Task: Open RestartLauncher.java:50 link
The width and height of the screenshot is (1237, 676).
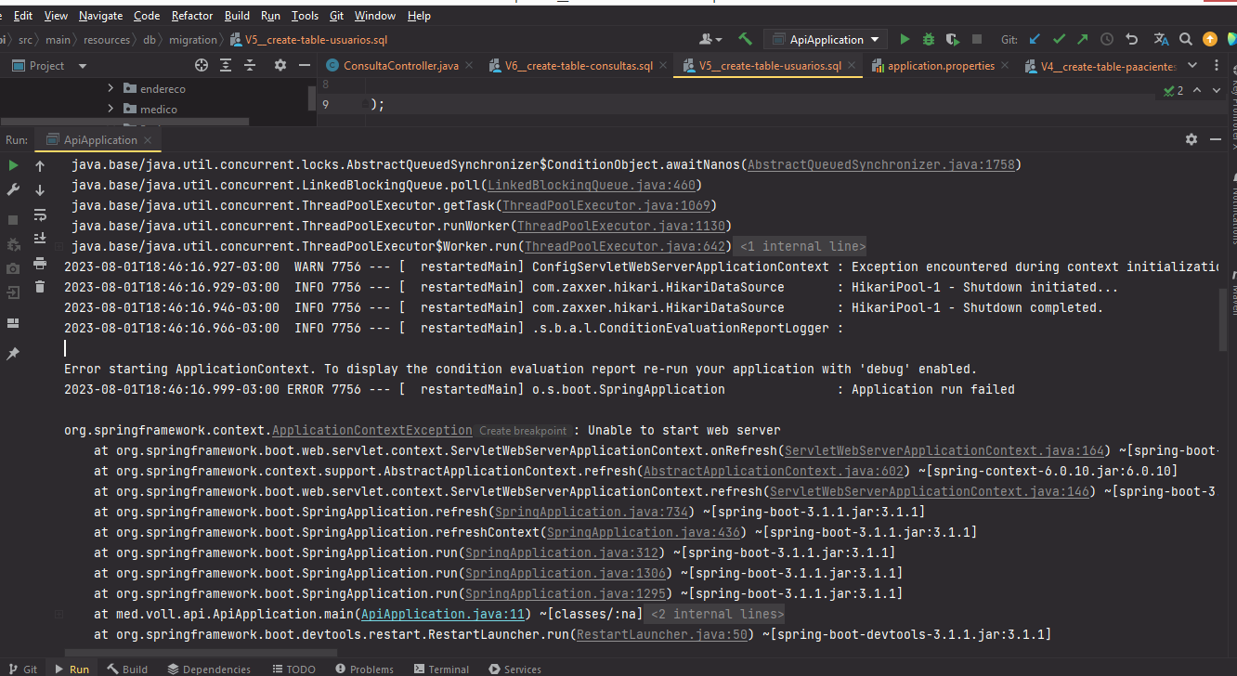Action: click(662, 634)
